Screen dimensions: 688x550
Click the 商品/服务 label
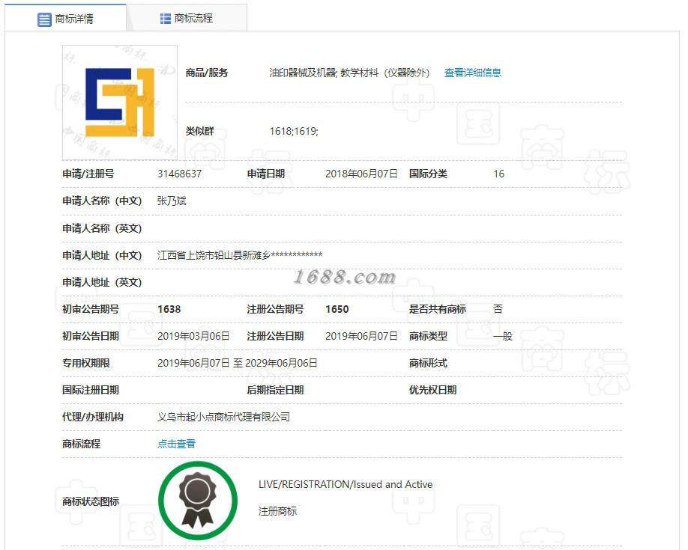[207, 73]
